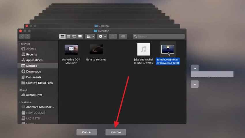Viewport: 245px width, 138px height.
Task: Open the gear action menu
Action: click(x=102, y=36)
